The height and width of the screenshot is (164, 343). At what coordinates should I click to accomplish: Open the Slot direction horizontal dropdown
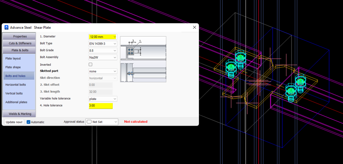click(103, 78)
